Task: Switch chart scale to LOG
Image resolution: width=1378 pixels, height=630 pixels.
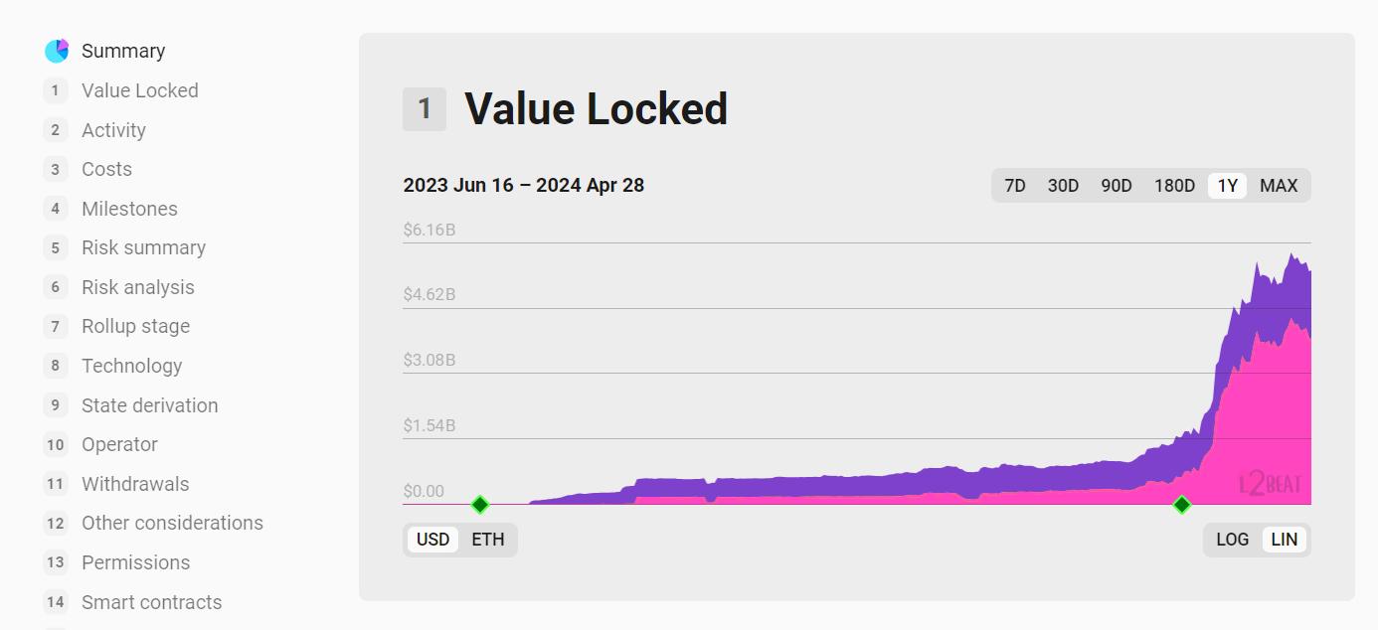Action: coord(1232,540)
